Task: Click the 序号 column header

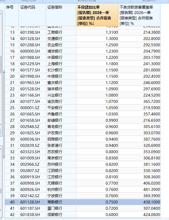Action: [12, 15]
